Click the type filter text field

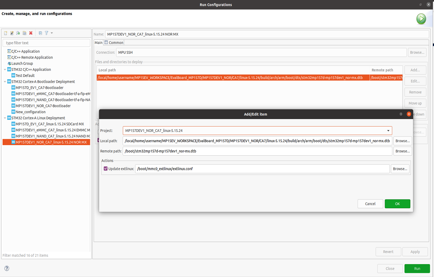pos(46,43)
